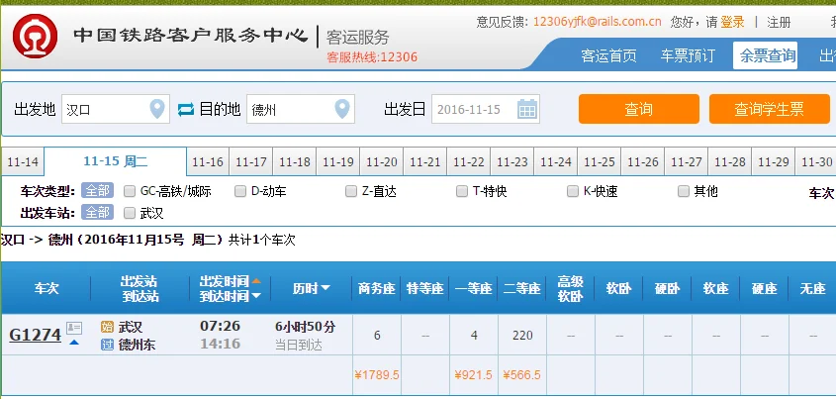Image resolution: width=836 pixels, height=399 pixels.
Task: Click the 车次 column header
Action: tap(46, 288)
